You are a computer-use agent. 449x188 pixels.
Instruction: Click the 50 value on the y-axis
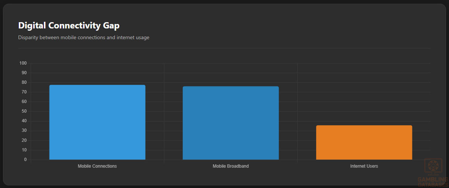24,111
